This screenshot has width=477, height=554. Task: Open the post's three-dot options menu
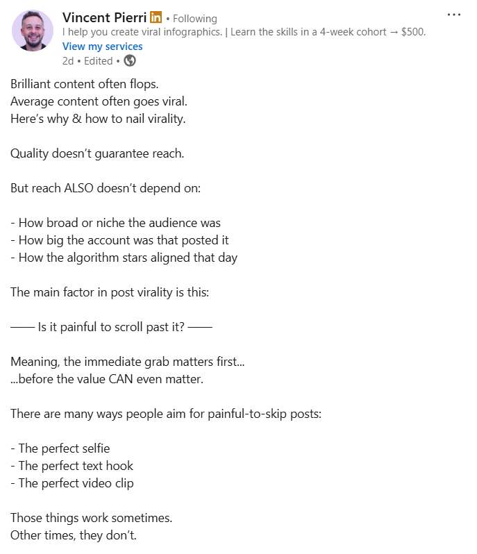(x=454, y=15)
